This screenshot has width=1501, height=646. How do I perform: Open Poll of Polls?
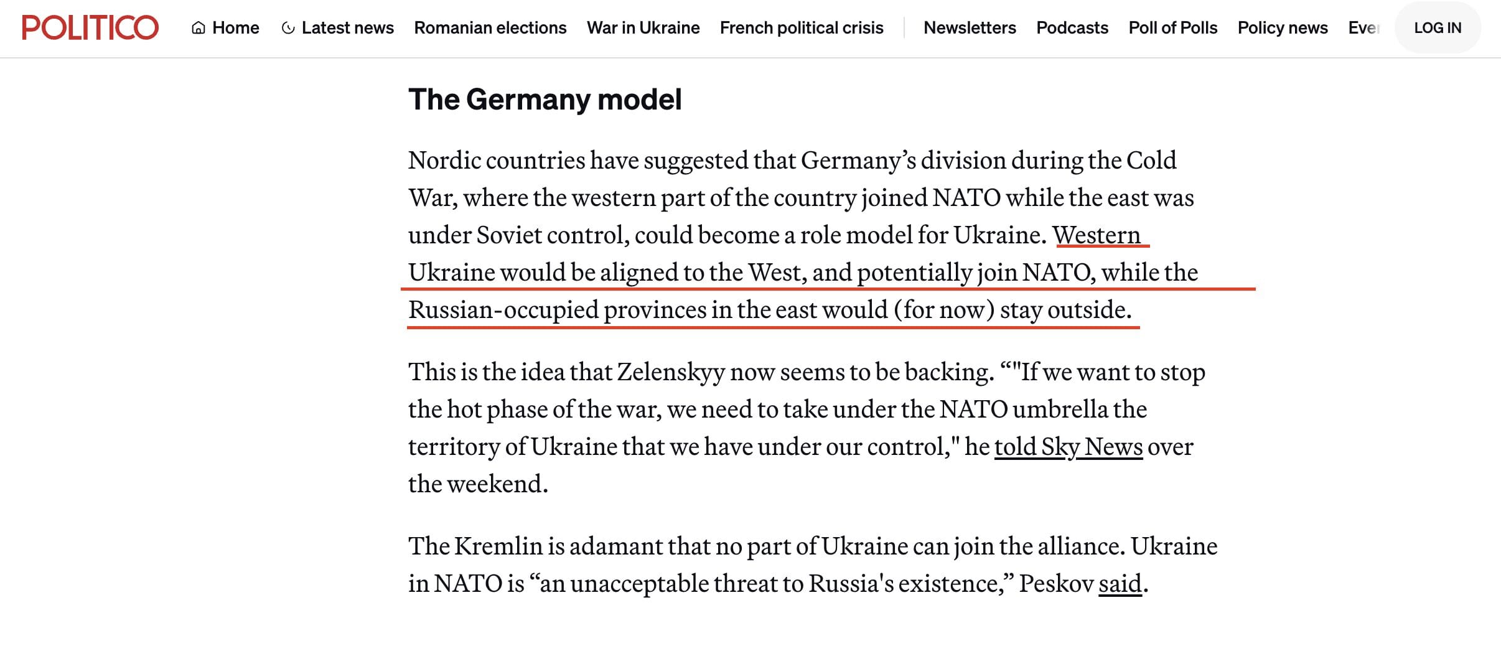[x=1173, y=28]
